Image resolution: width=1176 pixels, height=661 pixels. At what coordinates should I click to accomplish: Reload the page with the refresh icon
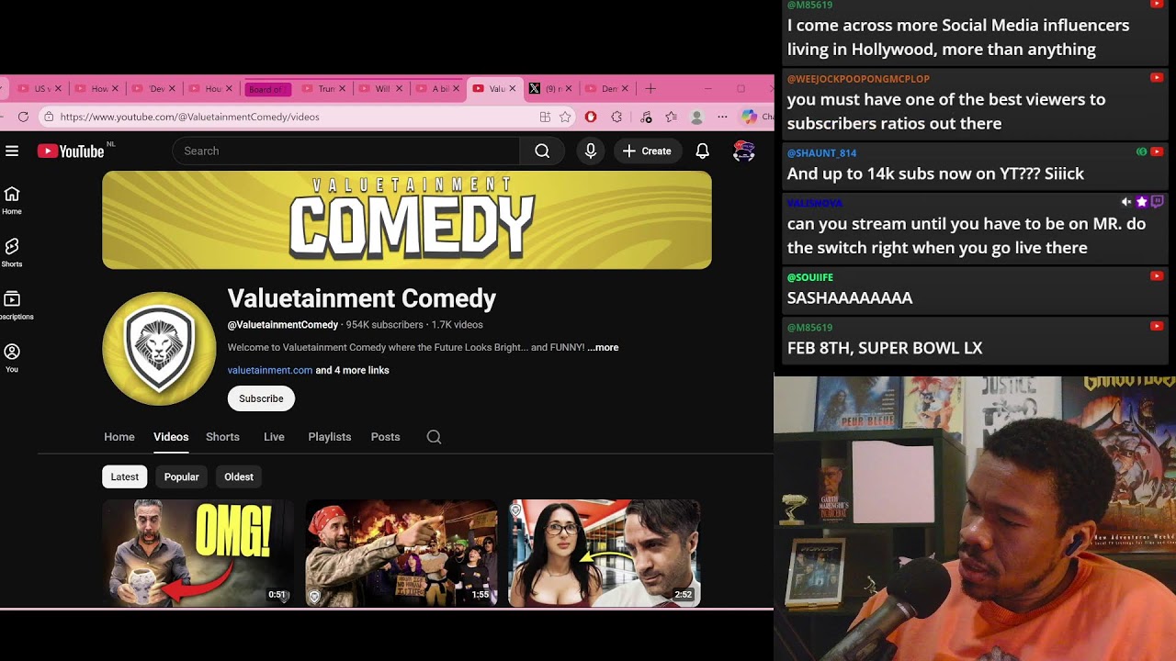pyautogui.click(x=23, y=117)
